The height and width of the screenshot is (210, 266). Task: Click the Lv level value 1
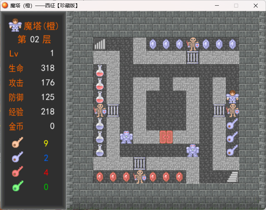click(x=52, y=53)
